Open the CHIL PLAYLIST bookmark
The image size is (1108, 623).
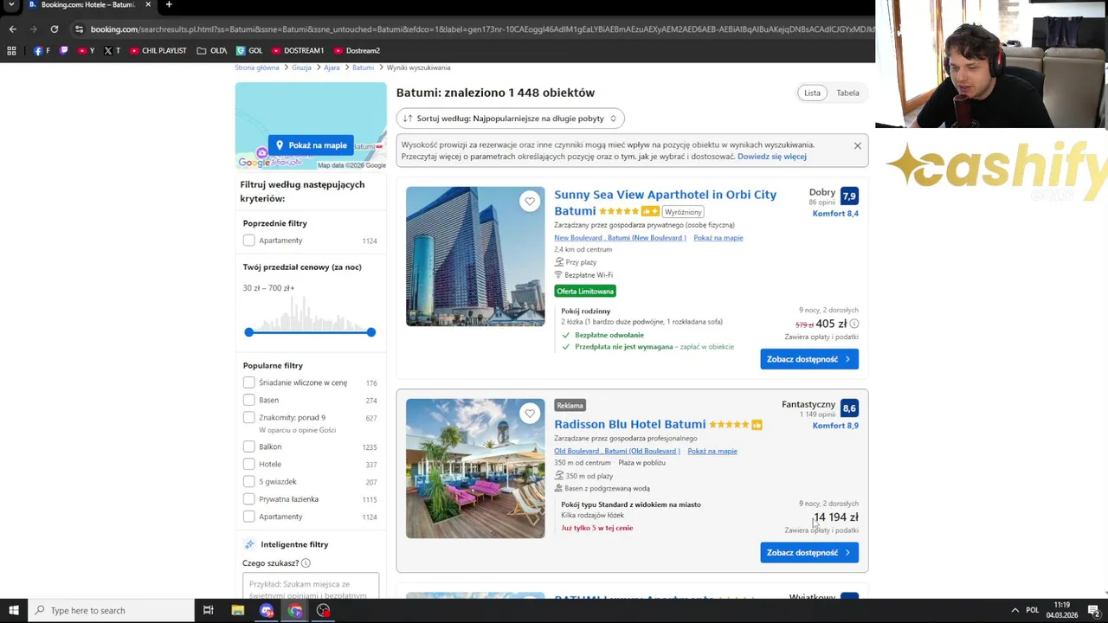pos(158,50)
